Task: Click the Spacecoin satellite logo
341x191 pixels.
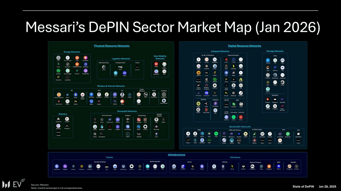Action: click(x=164, y=94)
